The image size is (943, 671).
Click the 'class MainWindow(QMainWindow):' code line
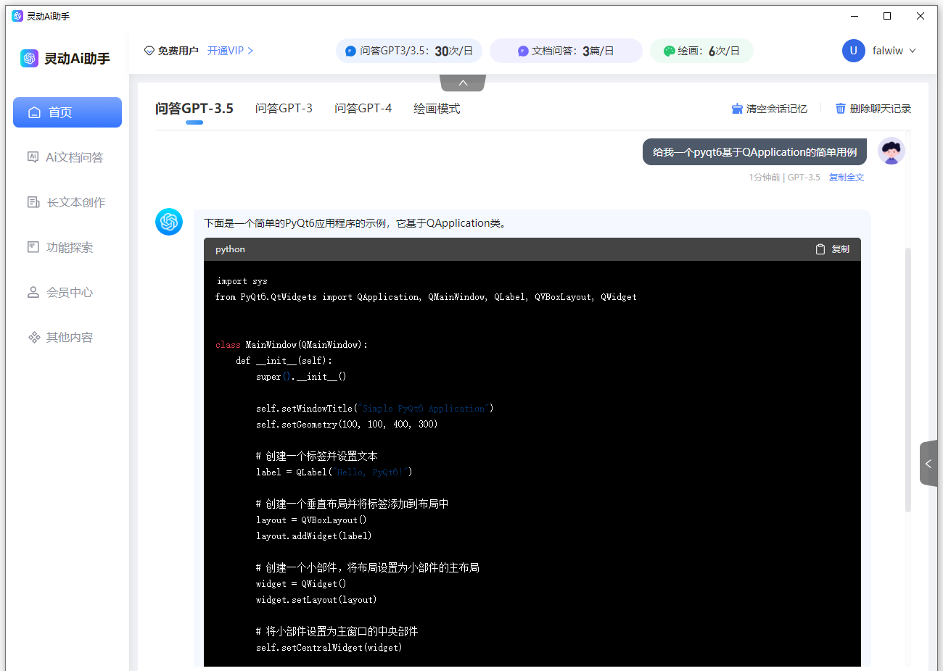click(x=292, y=345)
